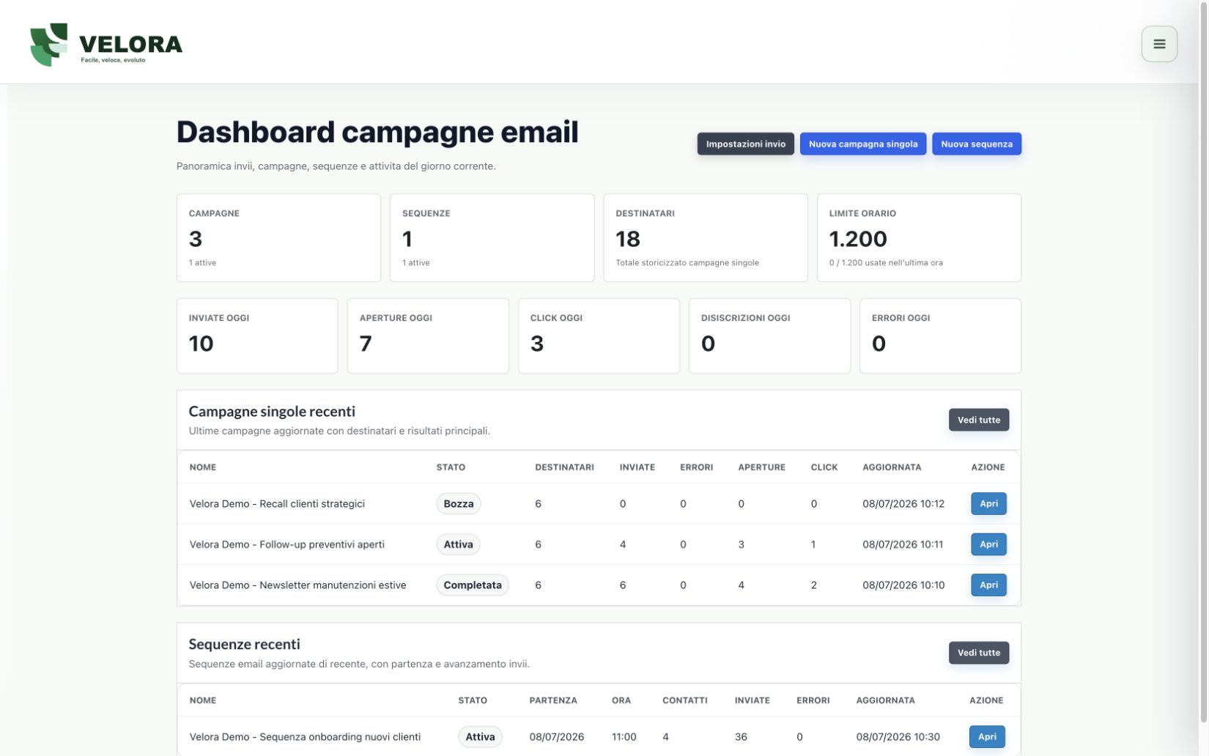Open Sequenza onboarding nuovi clienti via Apri
Screen dimensions: 1209x756
pyautogui.click(x=987, y=736)
